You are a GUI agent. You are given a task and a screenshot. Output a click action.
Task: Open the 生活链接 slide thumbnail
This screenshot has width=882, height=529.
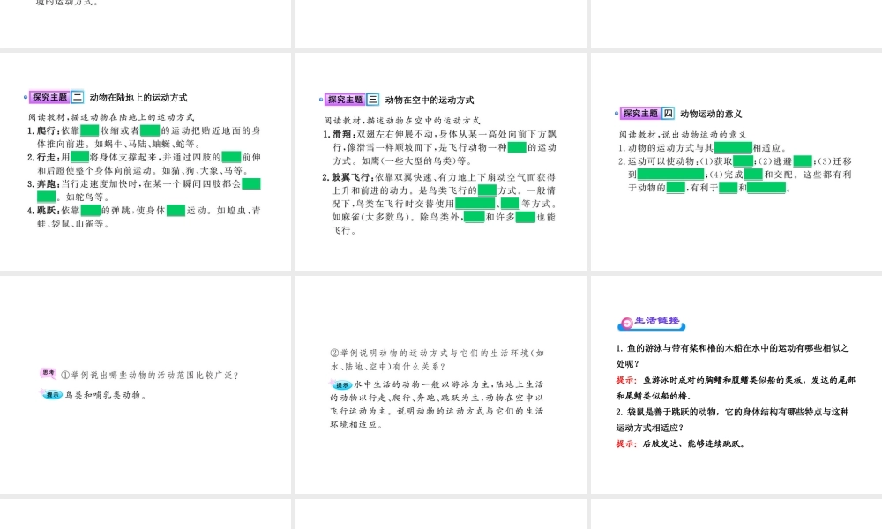[x=736, y=384]
